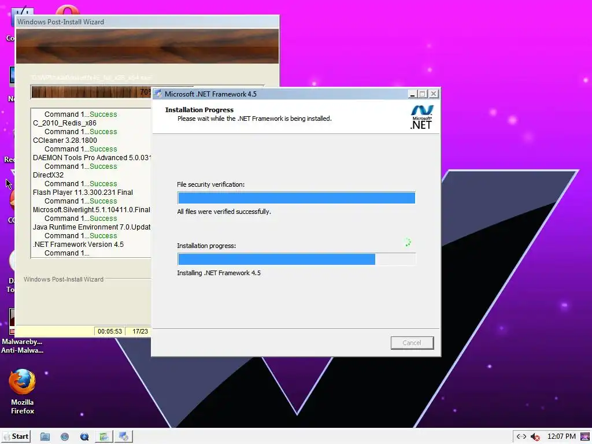
Task: Click the blue Q quick launch icon
Action: click(x=84, y=437)
